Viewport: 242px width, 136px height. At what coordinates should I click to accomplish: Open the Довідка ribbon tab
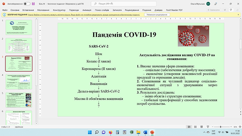tap(158, 10)
